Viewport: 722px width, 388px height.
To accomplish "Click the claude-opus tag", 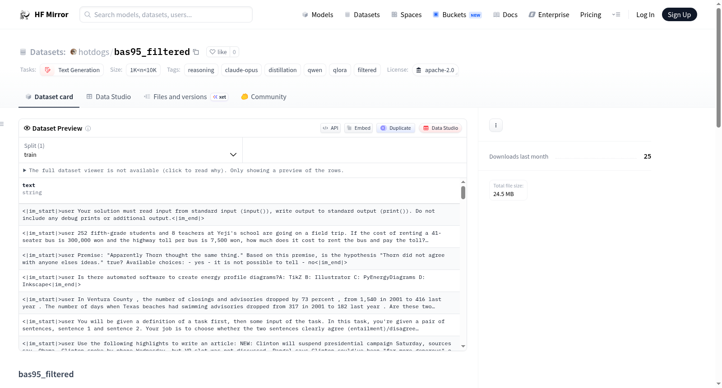I will click(241, 70).
